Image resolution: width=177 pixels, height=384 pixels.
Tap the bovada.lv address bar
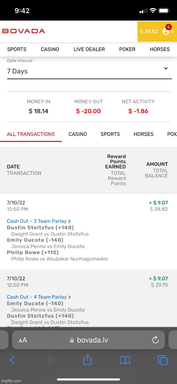pos(88,340)
